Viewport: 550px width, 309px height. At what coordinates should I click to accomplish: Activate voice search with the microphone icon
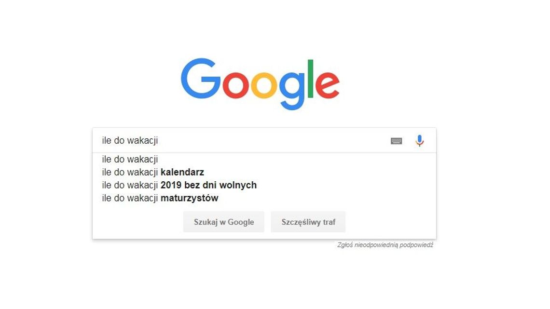coord(419,141)
